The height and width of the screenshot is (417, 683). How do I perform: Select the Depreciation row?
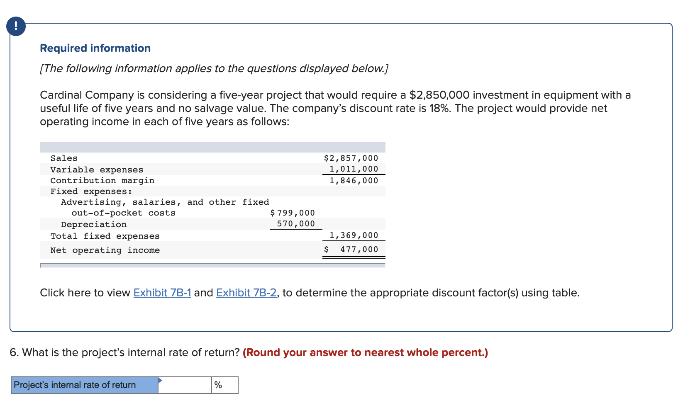pos(94,224)
